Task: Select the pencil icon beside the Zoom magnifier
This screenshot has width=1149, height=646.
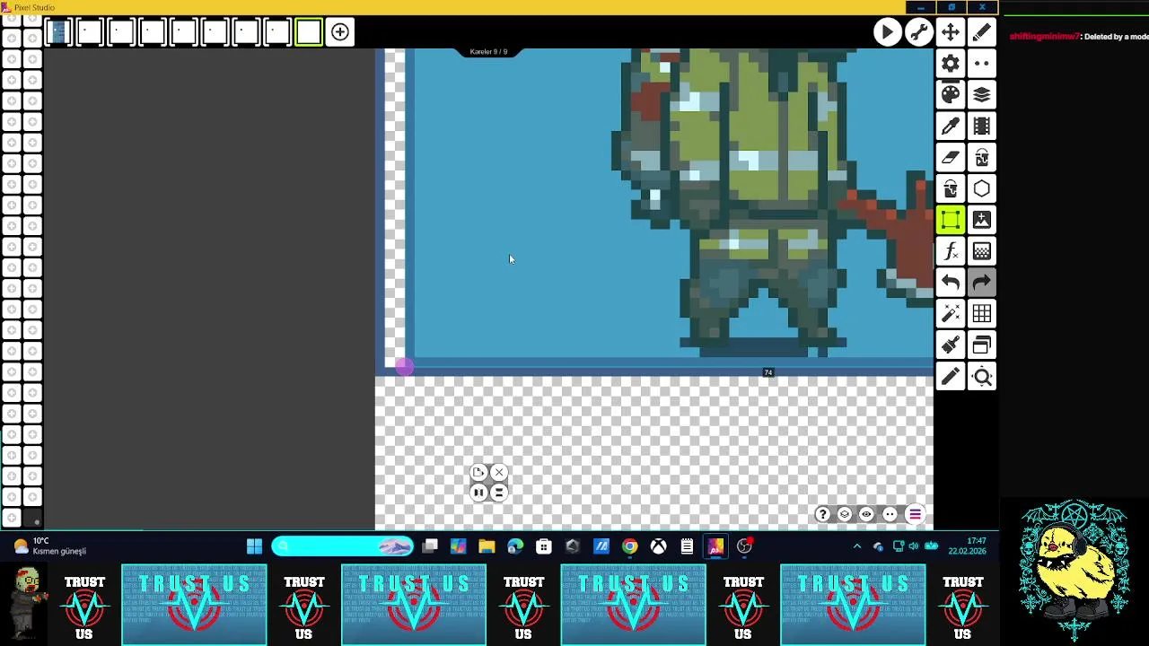Action: click(x=951, y=377)
